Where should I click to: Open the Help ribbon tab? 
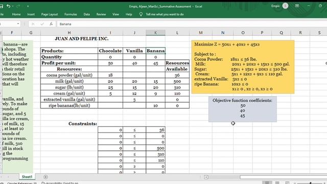click(129, 14)
